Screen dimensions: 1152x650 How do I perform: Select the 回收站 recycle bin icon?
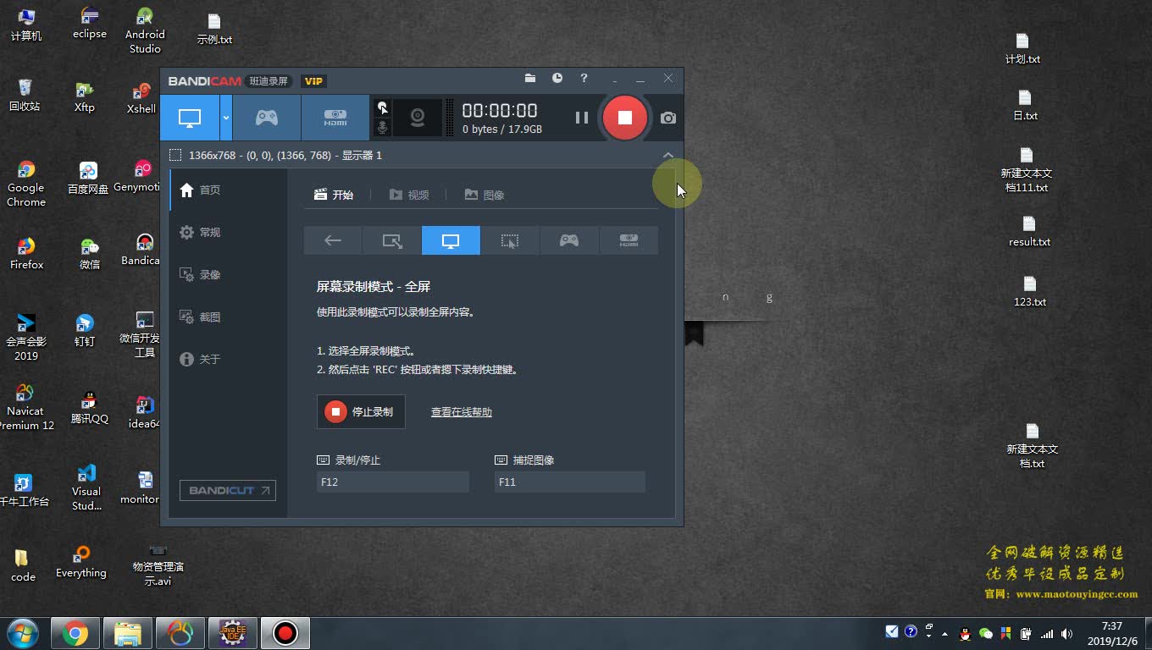coord(25,95)
